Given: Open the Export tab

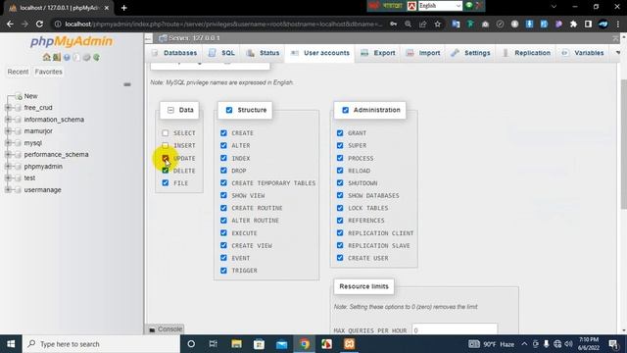Looking at the screenshot, I should pos(378,53).
